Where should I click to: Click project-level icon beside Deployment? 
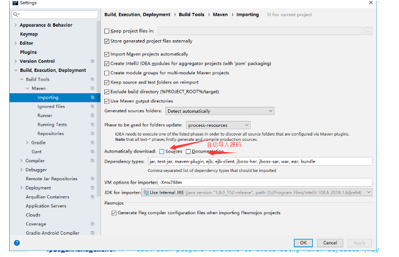pyautogui.click(x=92, y=188)
